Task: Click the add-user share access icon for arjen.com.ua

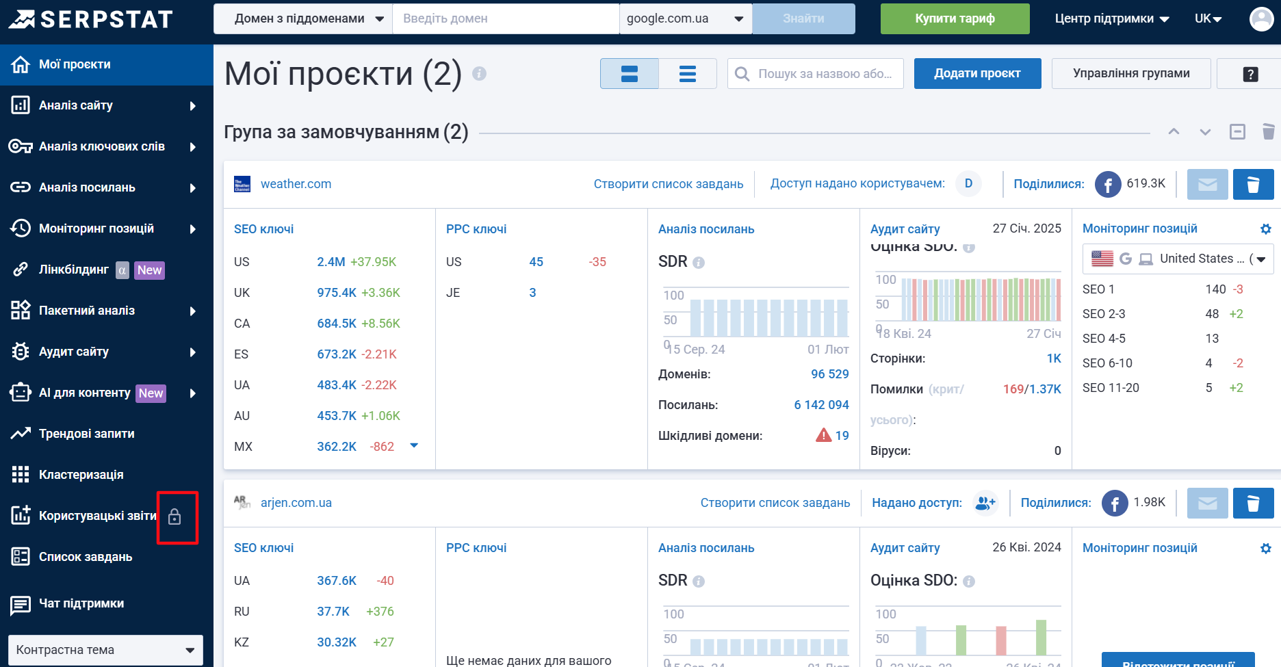Action: pos(985,503)
